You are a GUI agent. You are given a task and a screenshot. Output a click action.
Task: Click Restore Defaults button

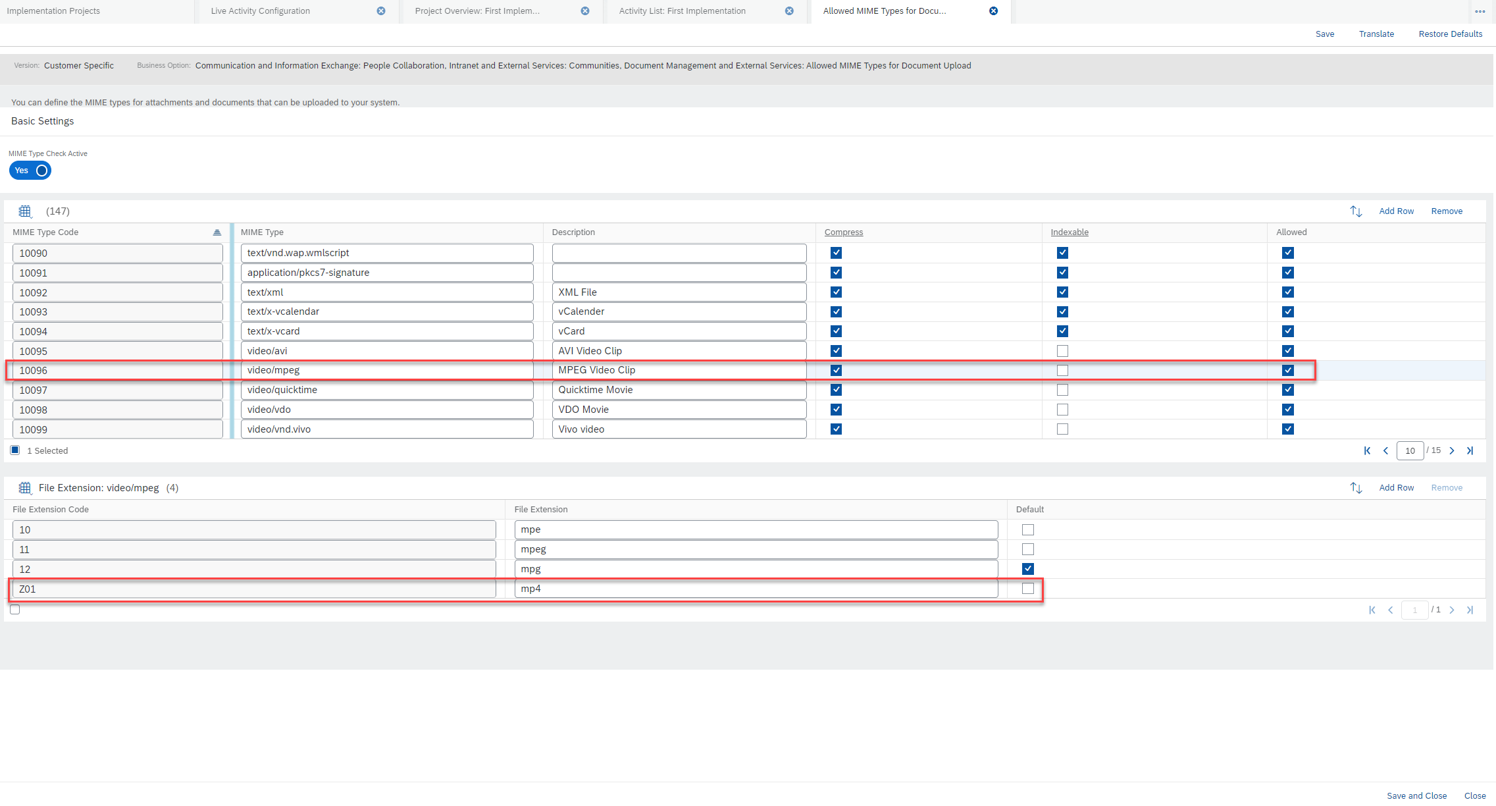1451,34
